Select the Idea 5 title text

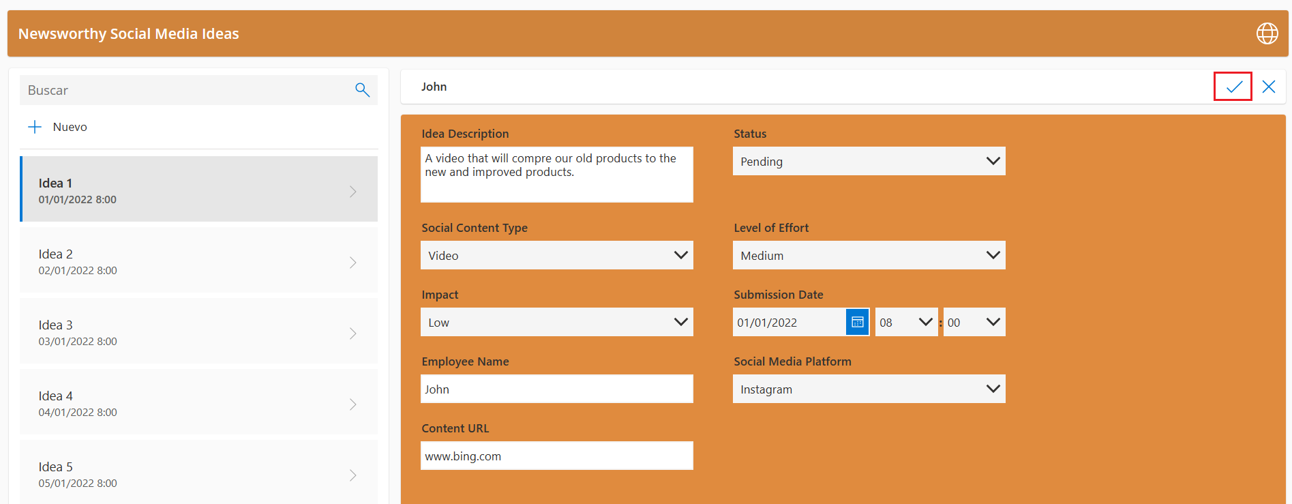pyautogui.click(x=55, y=467)
